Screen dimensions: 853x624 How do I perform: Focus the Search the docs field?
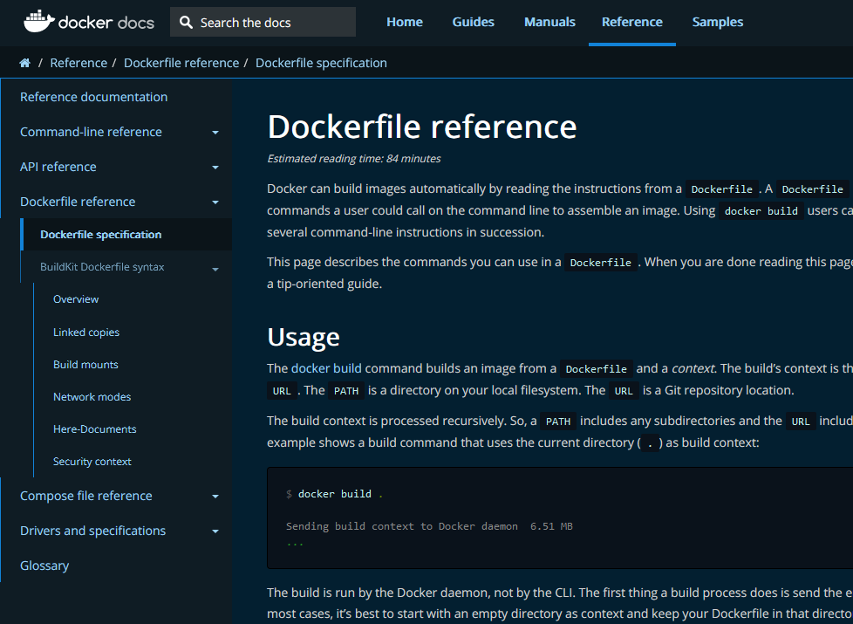pos(263,23)
